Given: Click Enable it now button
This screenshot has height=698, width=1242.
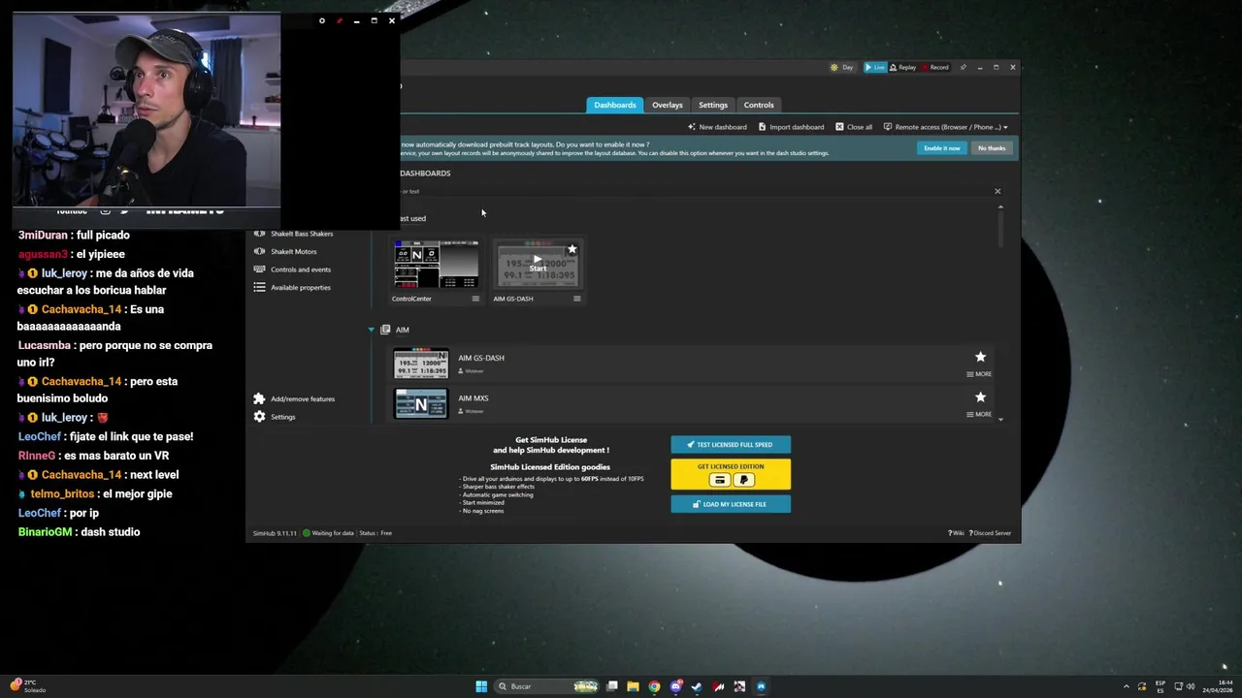Looking at the screenshot, I should (x=942, y=148).
